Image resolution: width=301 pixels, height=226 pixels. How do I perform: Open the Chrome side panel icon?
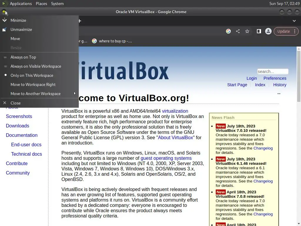259,31
